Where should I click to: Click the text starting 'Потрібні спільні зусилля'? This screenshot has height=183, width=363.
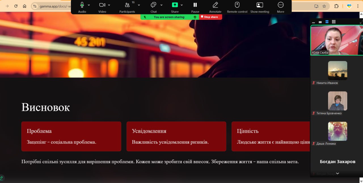click(160, 162)
